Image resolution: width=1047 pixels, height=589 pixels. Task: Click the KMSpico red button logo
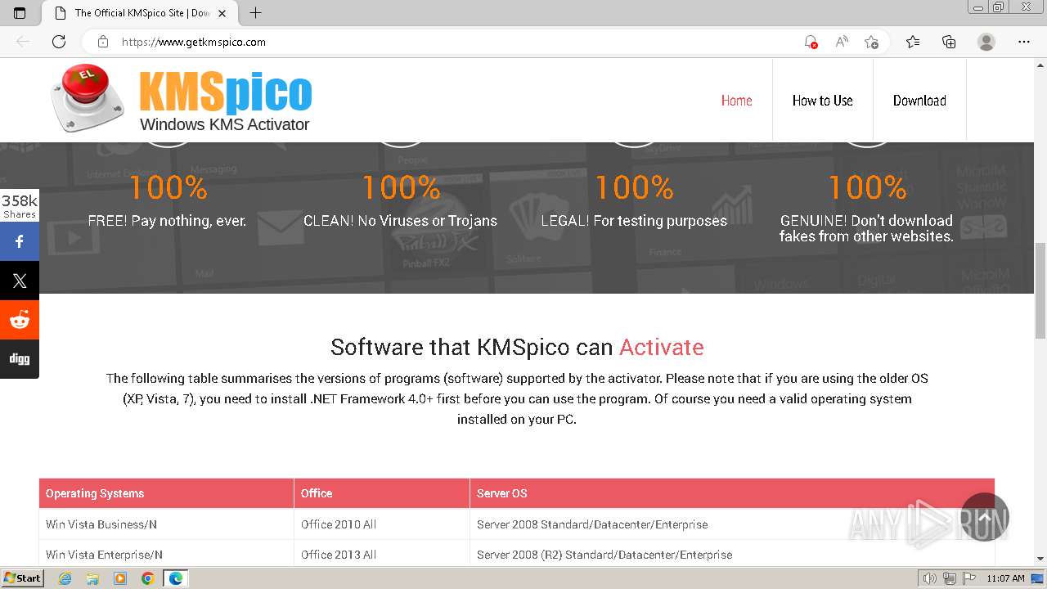88,98
